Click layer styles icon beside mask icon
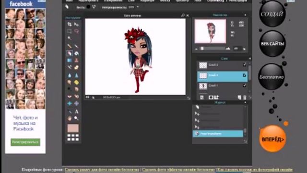 point(216,97)
